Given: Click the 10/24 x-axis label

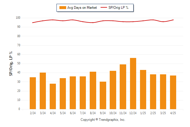Looking at the screenshot, I should click(x=113, y=113).
